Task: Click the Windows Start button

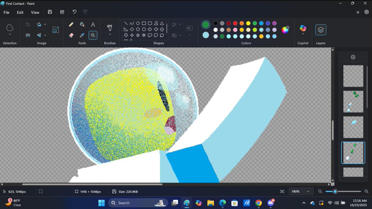Action: tap(101, 203)
